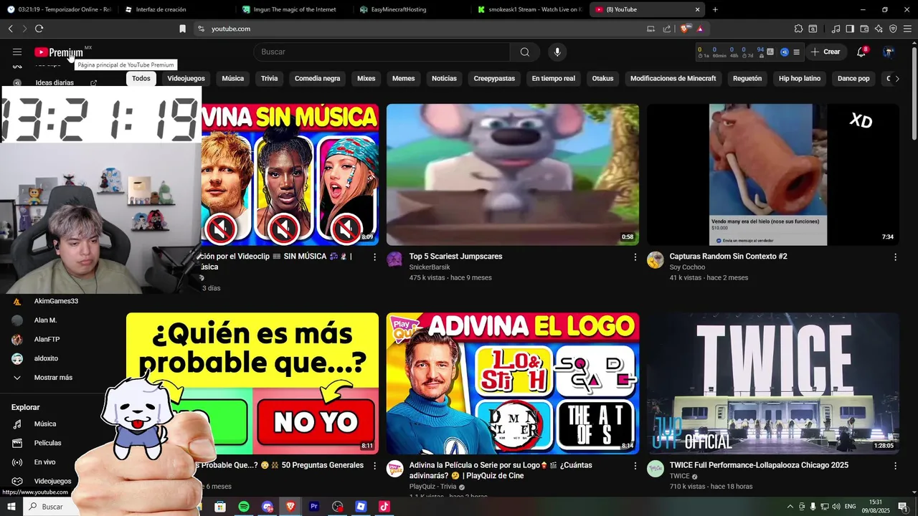Open the YouTube hamburger guide menu
Image resolution: width=918 pixels, height=516 pixels.
tap(17, 52)
